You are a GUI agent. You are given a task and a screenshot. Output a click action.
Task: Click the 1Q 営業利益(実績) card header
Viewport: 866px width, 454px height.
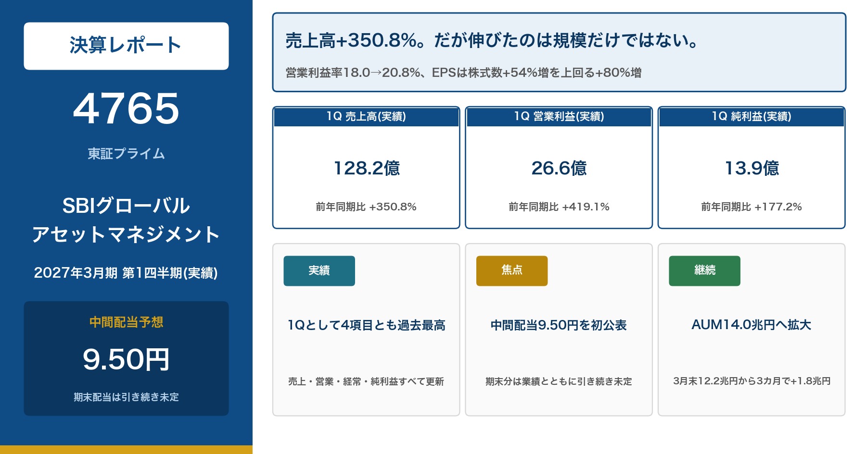(559, 117)
